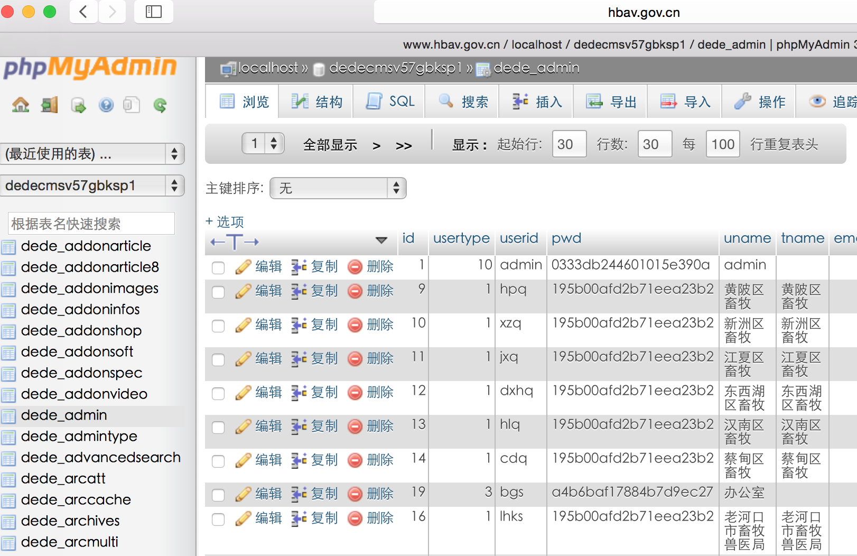The image size is (857, 556).
Task: Open the recently used tables dropdown
Action: 92,154
